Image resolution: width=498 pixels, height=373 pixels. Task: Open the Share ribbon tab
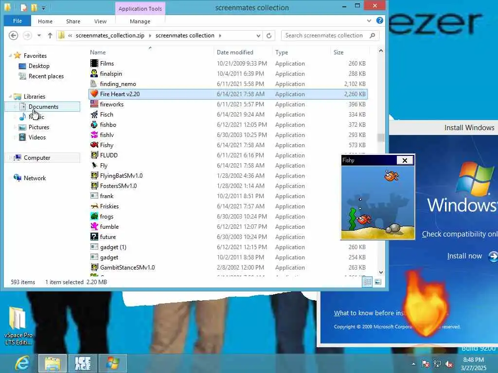(x=73, y=21)
